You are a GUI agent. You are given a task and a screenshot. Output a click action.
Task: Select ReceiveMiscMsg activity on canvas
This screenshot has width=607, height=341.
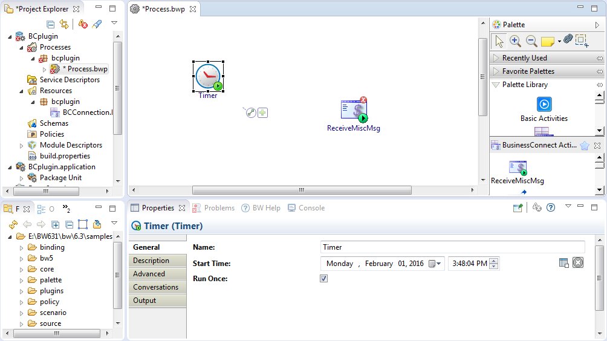click(354, 110)
